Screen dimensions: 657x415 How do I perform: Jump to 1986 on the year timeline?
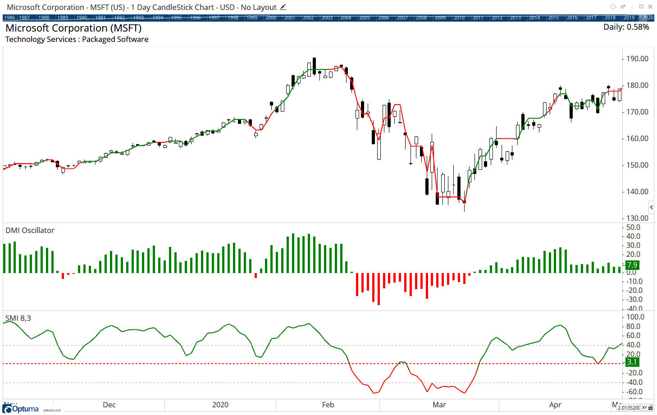(x=9, y=18)
